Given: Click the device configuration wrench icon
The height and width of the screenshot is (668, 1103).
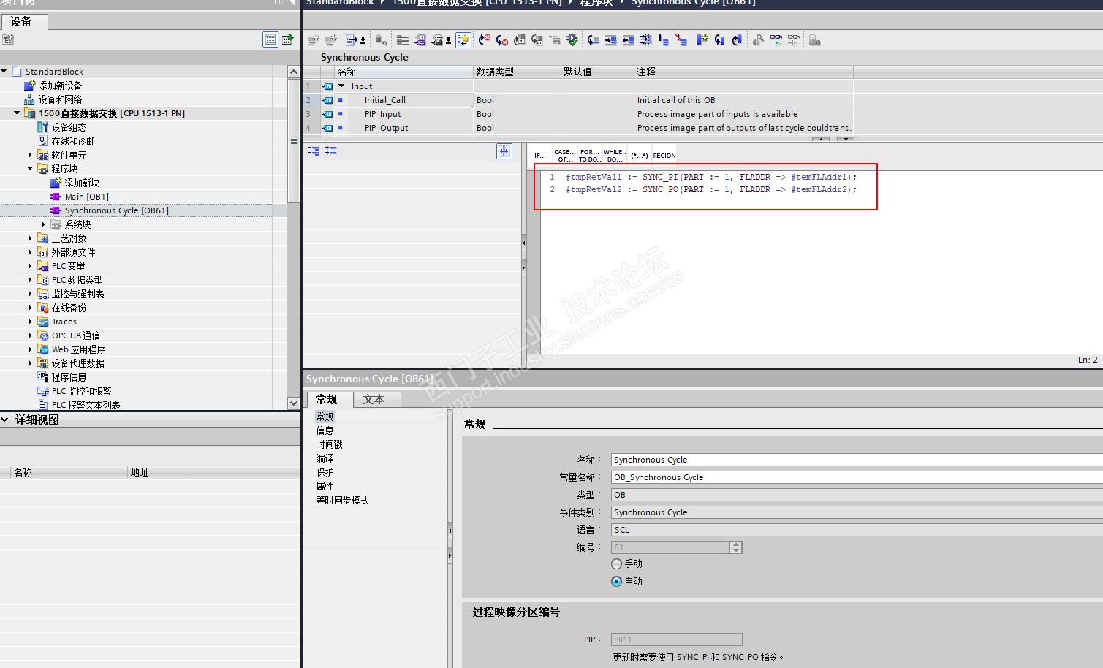Looking at the screenshot, I should (x=42, y=127).
